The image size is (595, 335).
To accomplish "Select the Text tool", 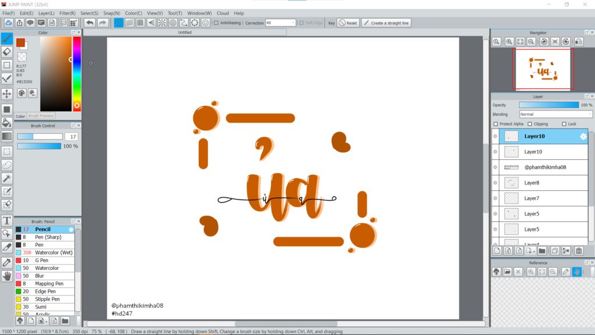I will pyautogui.click(x=7, y=220).
